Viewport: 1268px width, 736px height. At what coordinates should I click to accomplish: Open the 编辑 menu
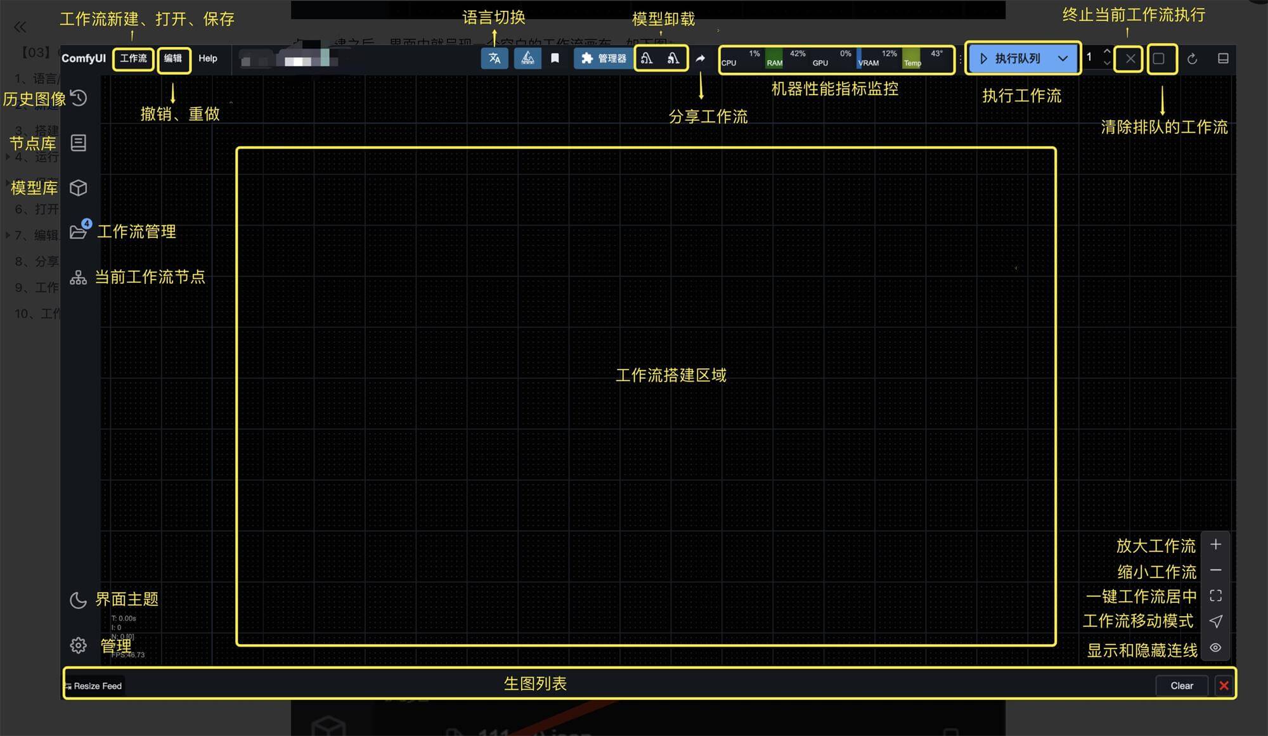[173, 58]
